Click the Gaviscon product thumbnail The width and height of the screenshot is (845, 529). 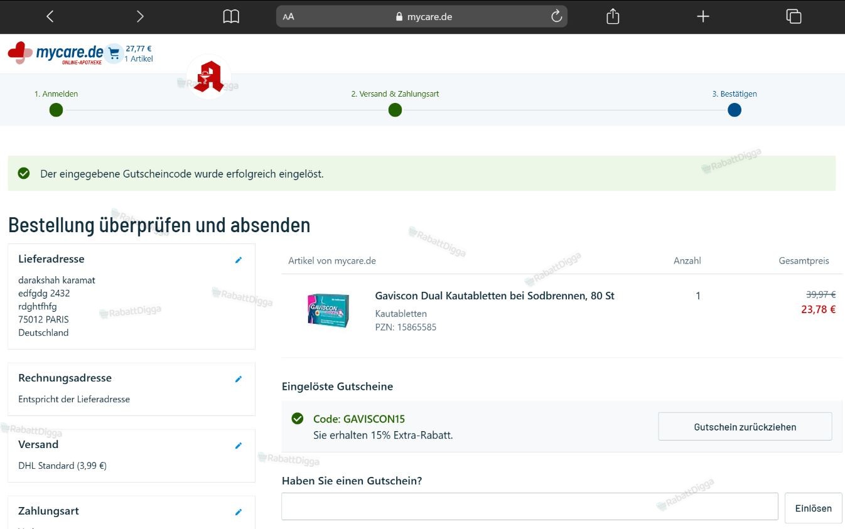coord(328,310)
